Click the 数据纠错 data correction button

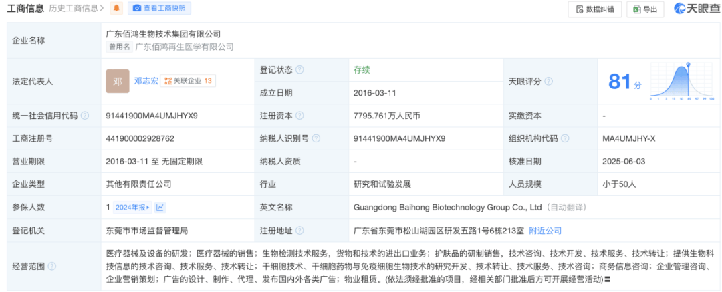595,9
